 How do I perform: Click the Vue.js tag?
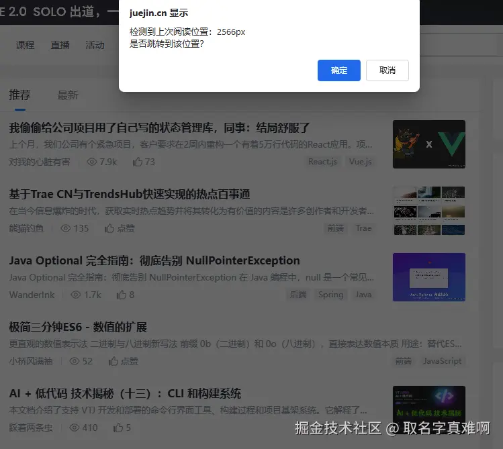coord(360,162)
